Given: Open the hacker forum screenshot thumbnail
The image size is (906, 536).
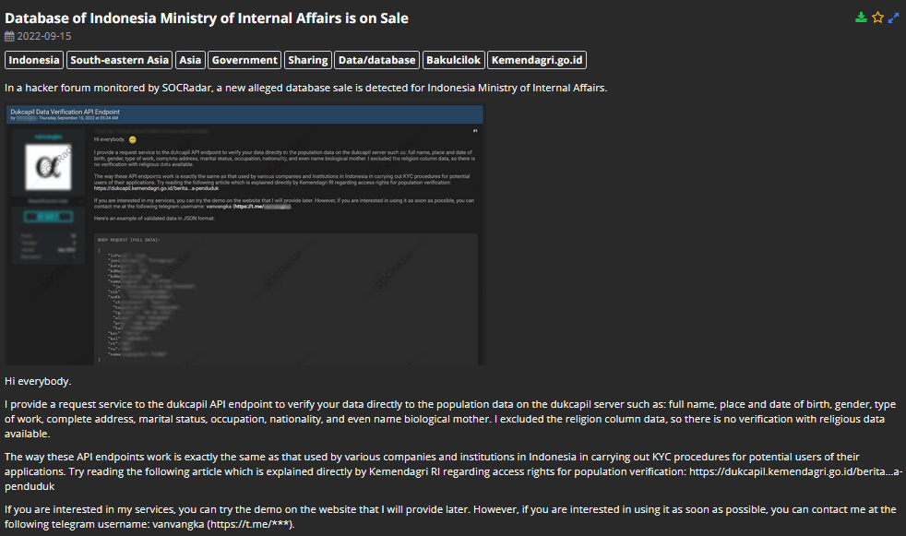Looking at the screenshot, I should [245, 234].
